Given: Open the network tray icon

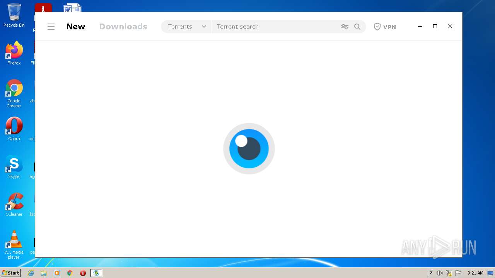Looking at the screenshot, I should (x=449, y=273).
